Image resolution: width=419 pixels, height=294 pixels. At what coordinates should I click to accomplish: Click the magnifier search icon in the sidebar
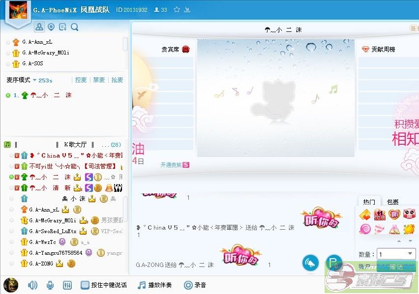point(75,27)
